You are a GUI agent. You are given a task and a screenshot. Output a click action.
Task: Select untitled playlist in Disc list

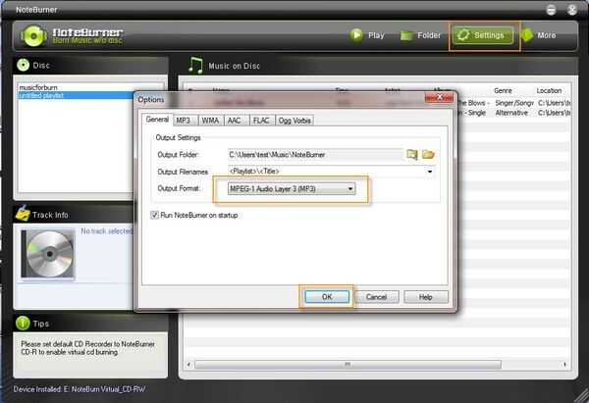[76, 95]
